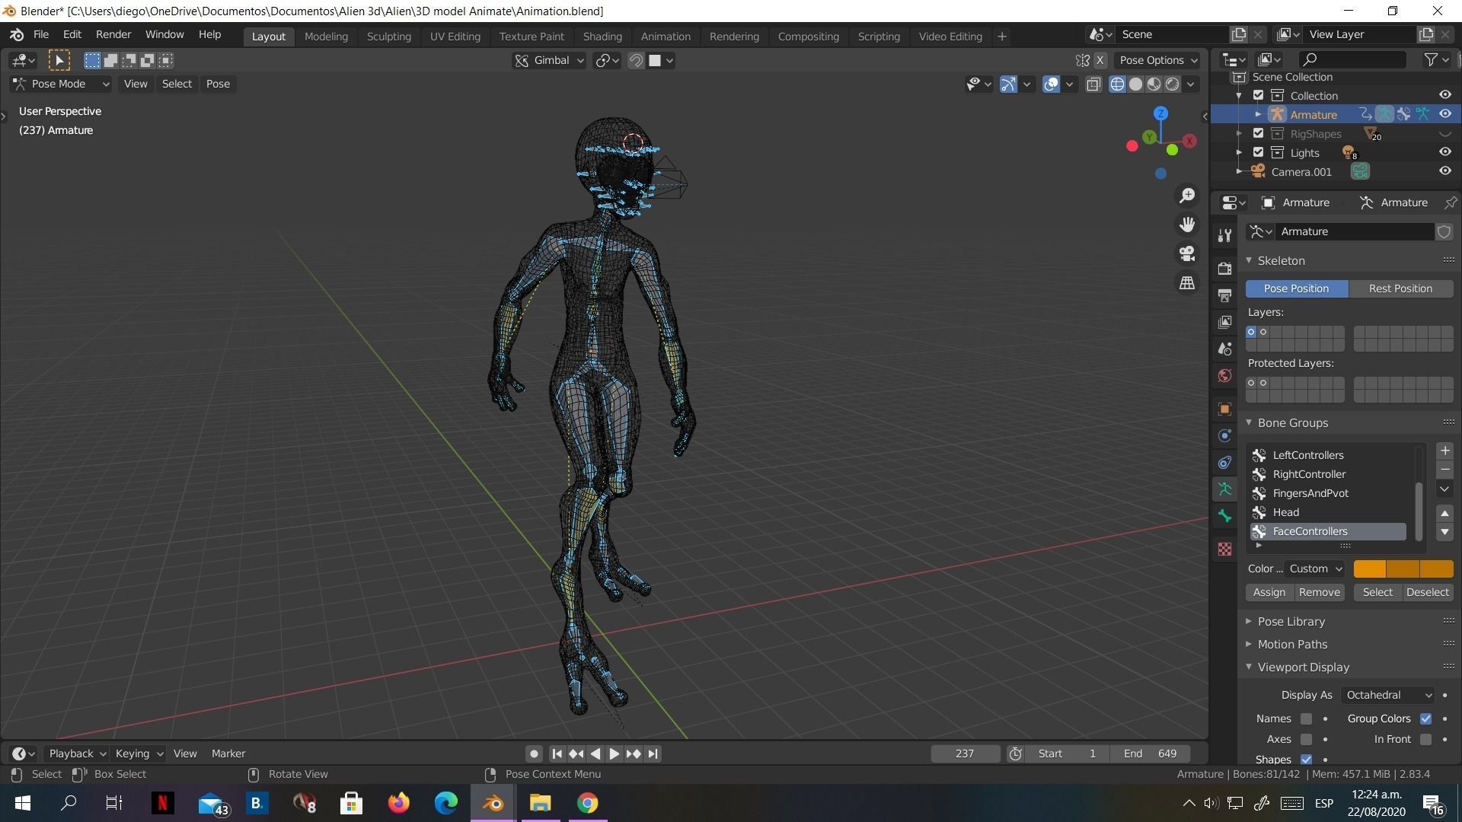The image size is (1462, 822).
Task: Click the first orange bone color swatch
Action: [1369, 569]
